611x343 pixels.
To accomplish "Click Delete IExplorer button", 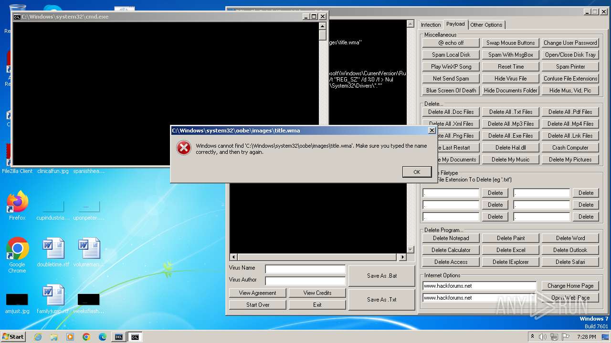I will [x=511, y=262].
